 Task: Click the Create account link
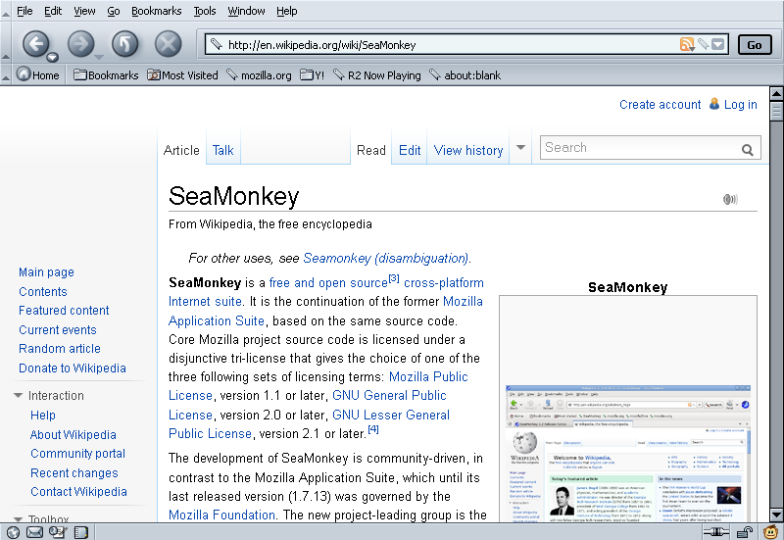pos(660,105)
